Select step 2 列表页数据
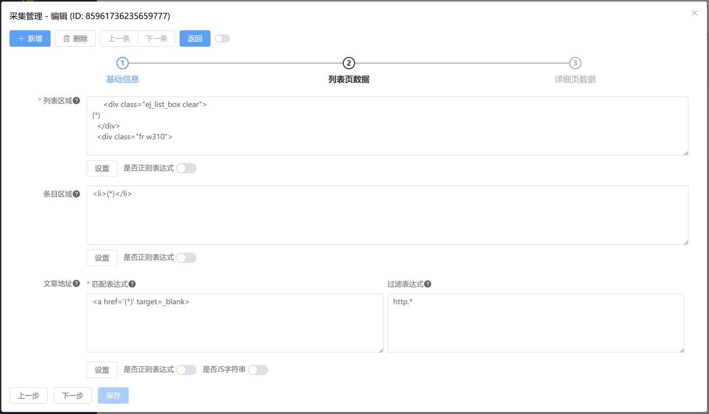 (x=349, y=63)
